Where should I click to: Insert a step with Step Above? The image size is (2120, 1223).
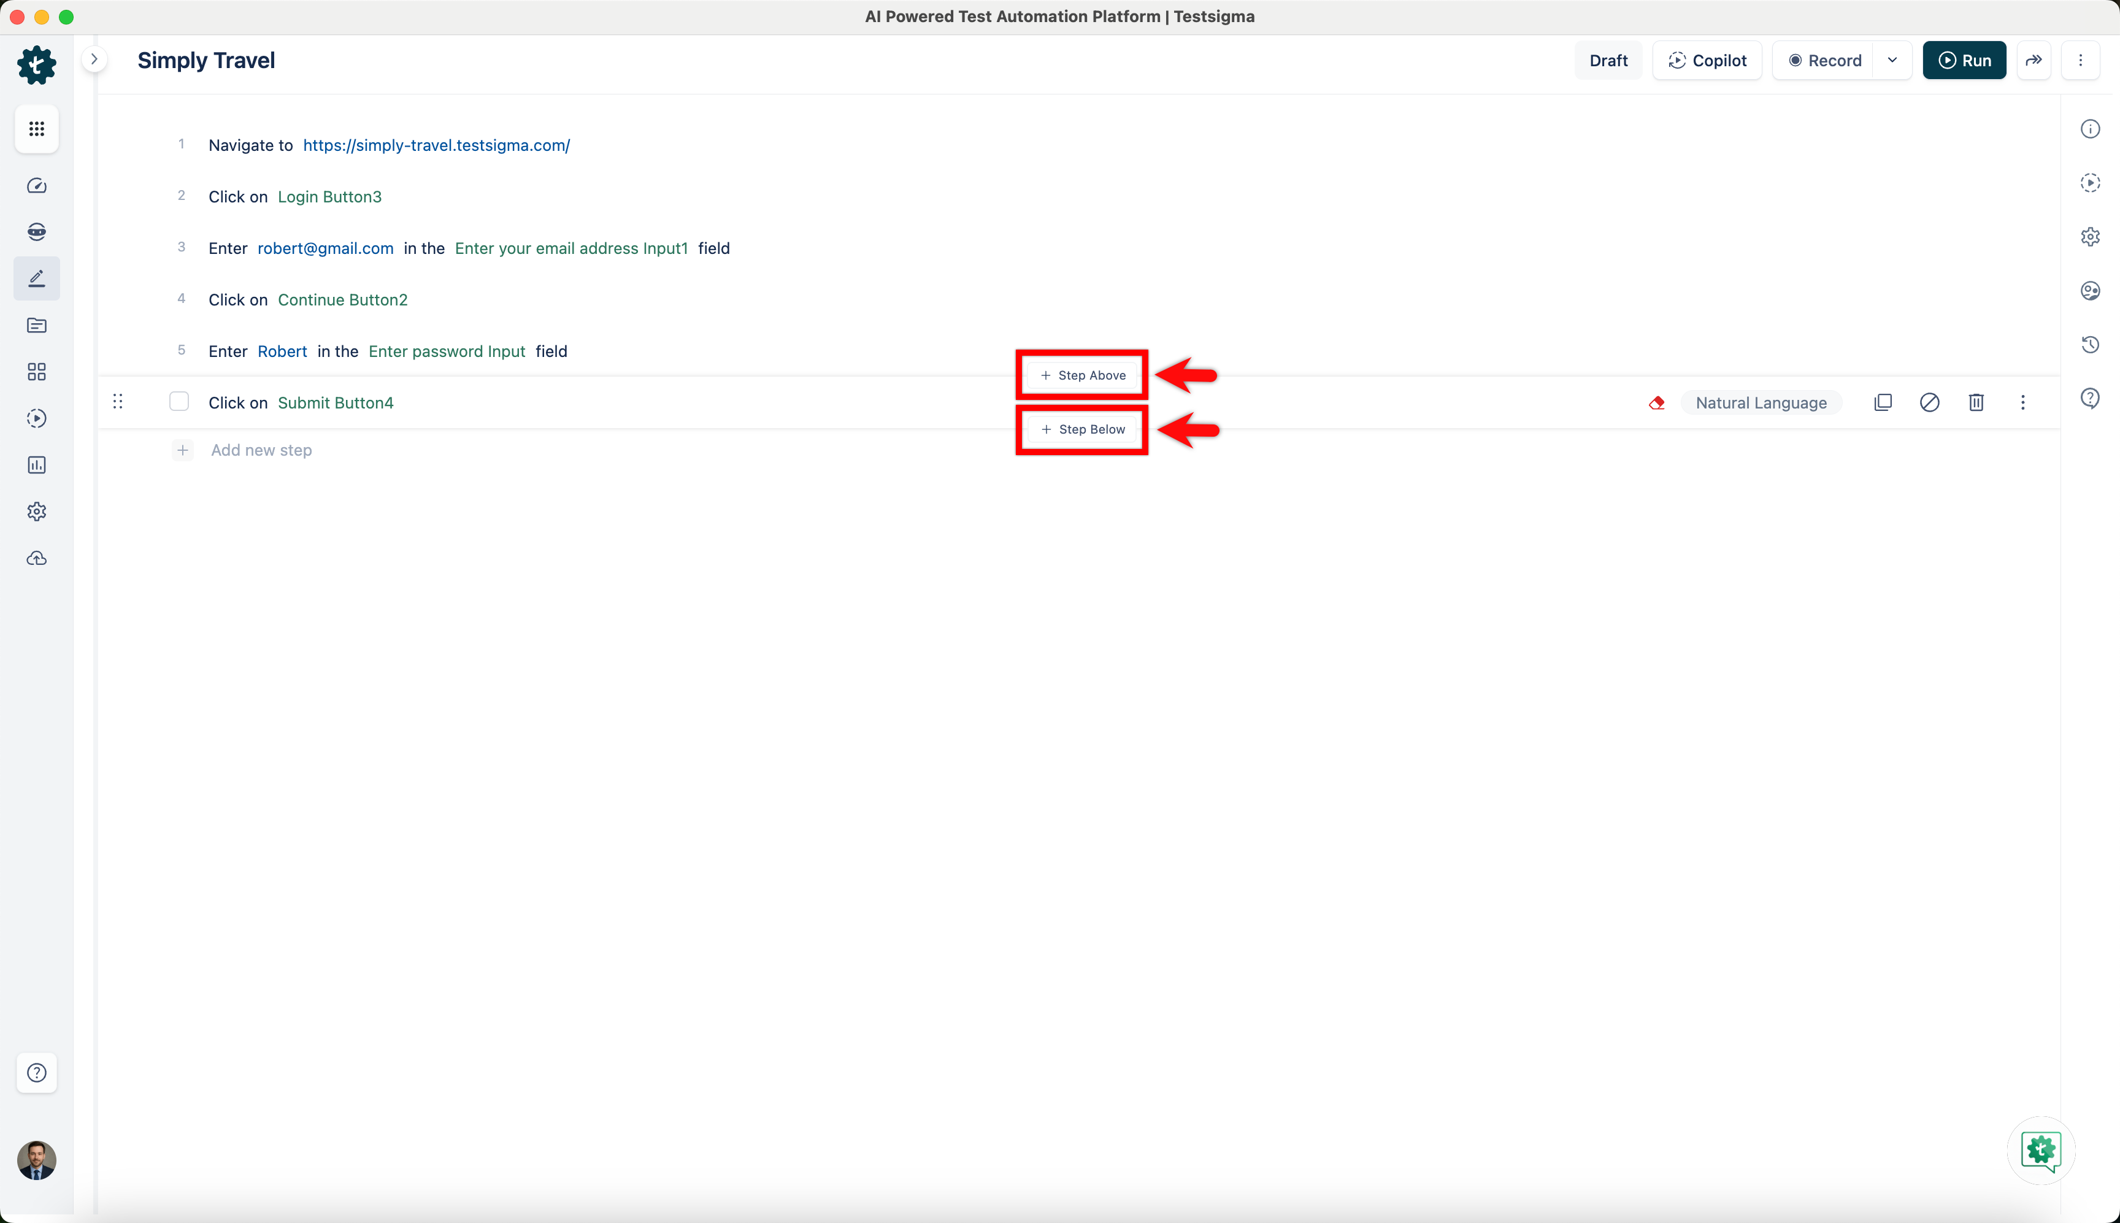(x=1082, y=375)
